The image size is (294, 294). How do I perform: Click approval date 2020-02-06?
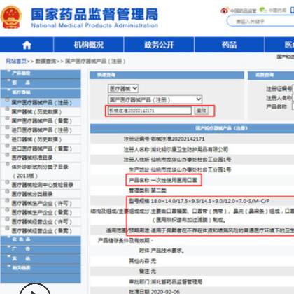165,292
